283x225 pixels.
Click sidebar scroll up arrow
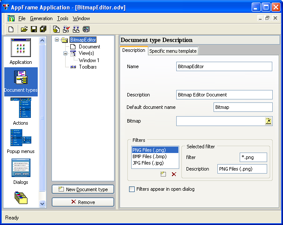[42, 40]
